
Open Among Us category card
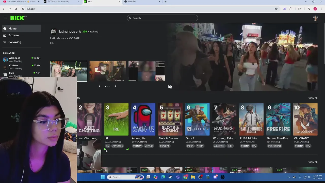click(143, 119)
